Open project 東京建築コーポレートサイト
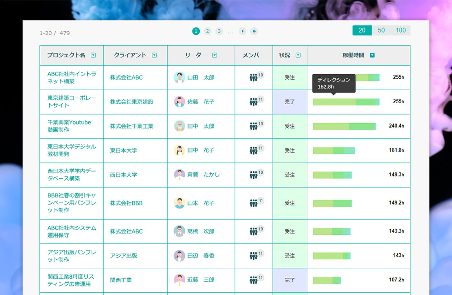452x295 pixels. [x=72, y=102]
